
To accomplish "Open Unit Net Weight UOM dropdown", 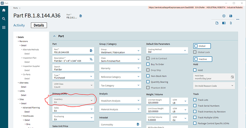I will click(x=179, y=101).
